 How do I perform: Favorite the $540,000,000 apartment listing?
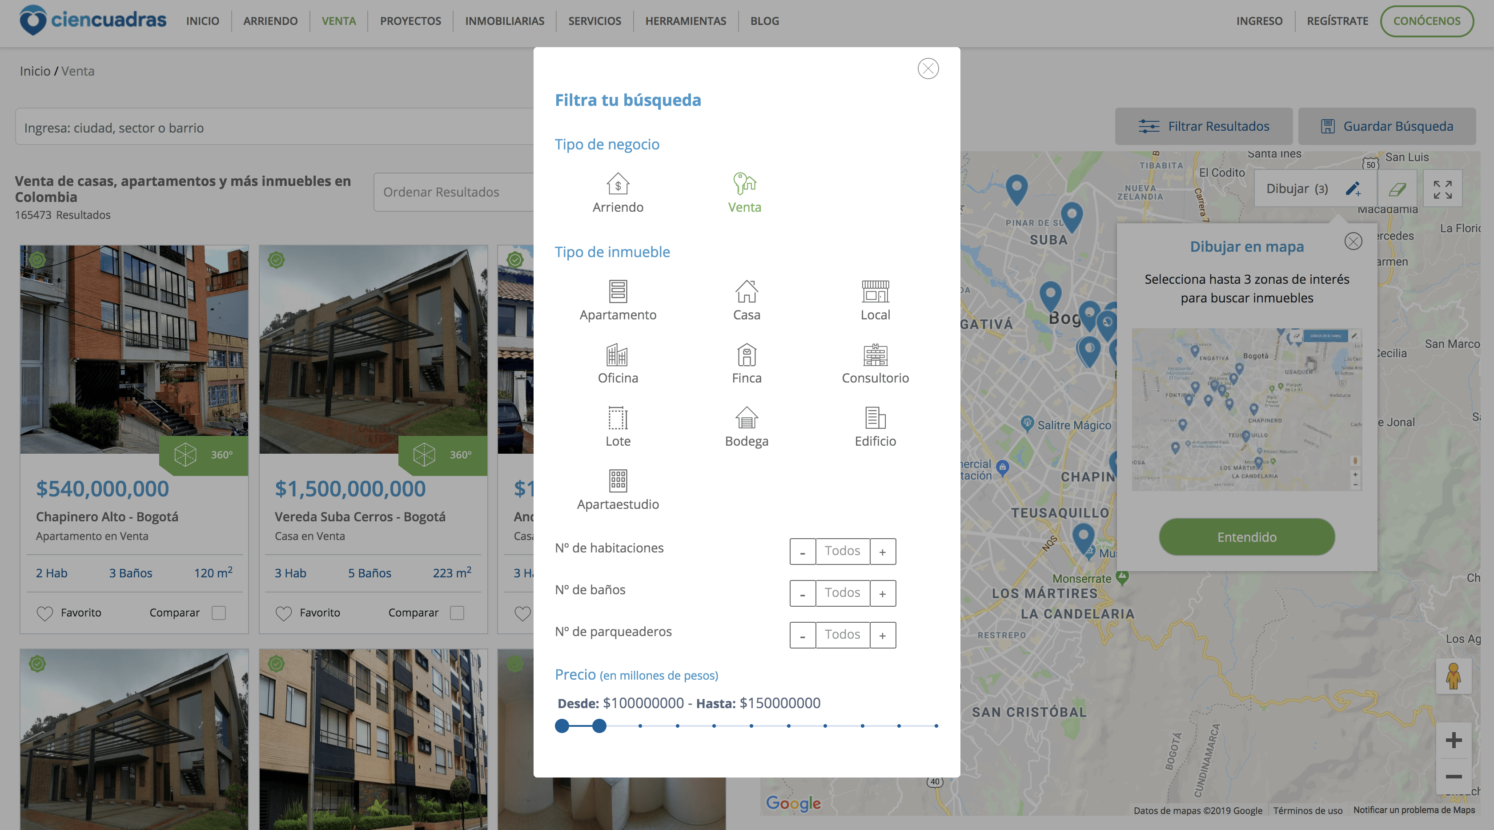tap(44, 613)
